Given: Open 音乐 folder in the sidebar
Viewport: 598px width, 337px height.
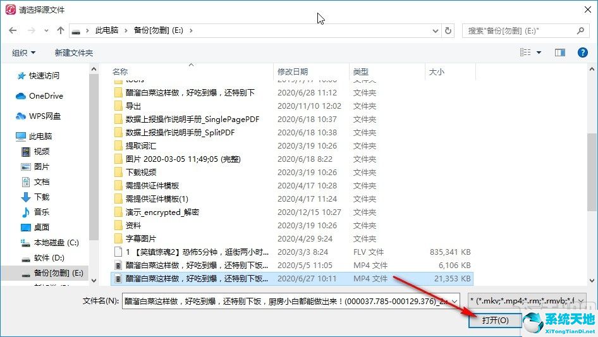Looking at the screenshot, I should click(35, 212).
